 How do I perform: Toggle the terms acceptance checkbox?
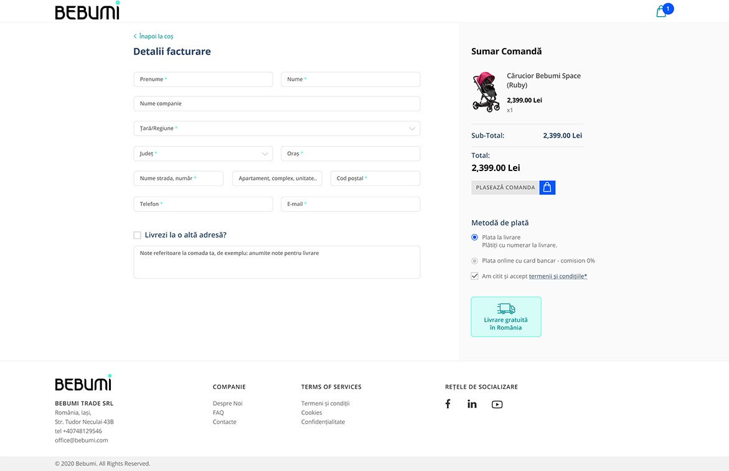pos(475,276)
